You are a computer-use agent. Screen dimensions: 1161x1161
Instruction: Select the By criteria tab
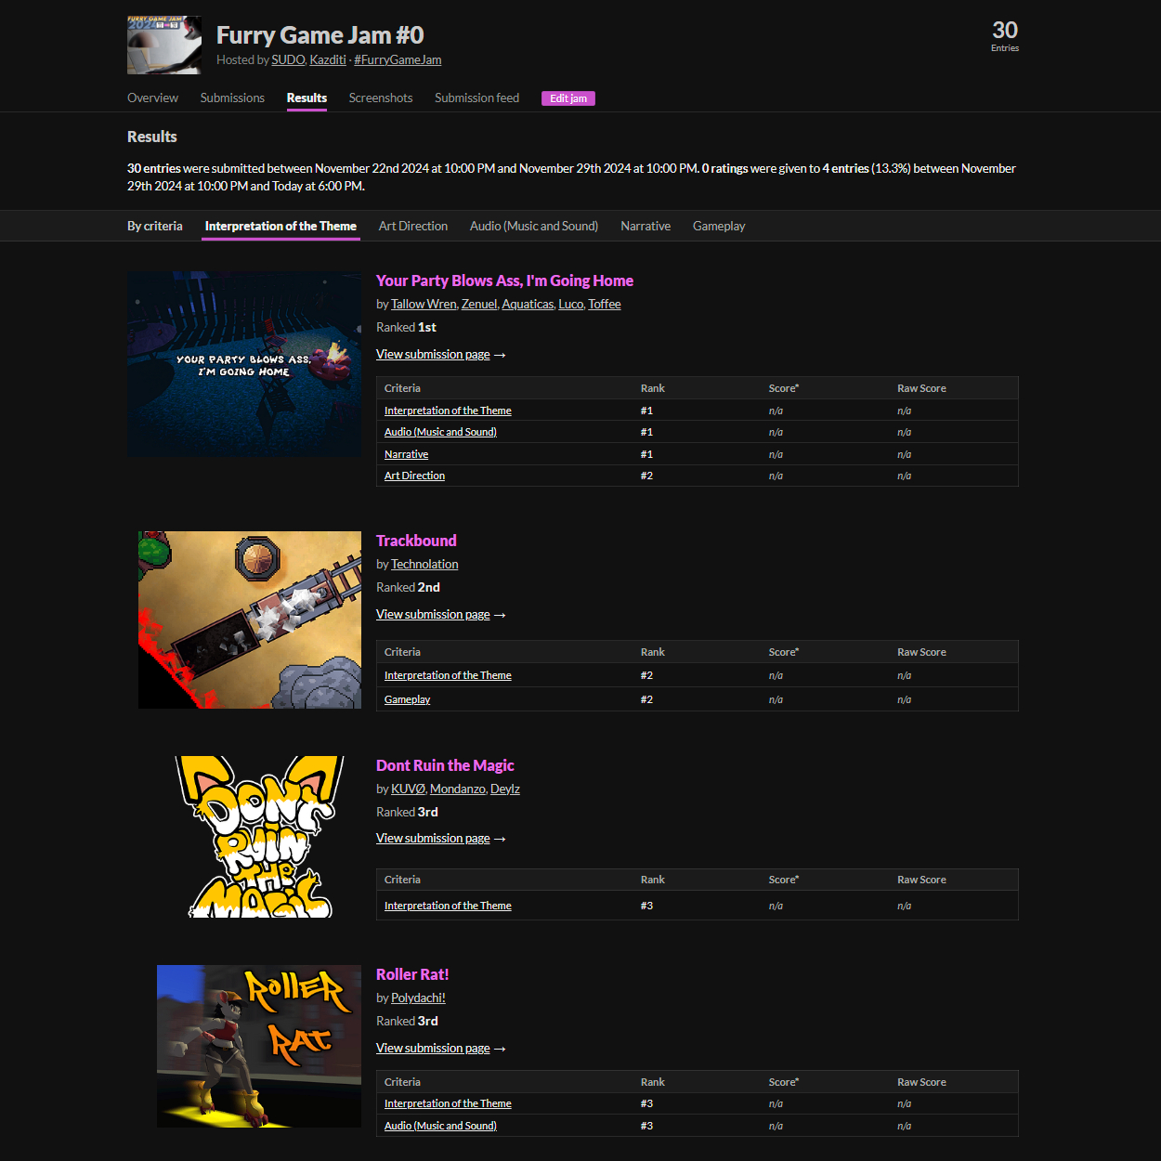pyautogui.click(x=154, y=226)
